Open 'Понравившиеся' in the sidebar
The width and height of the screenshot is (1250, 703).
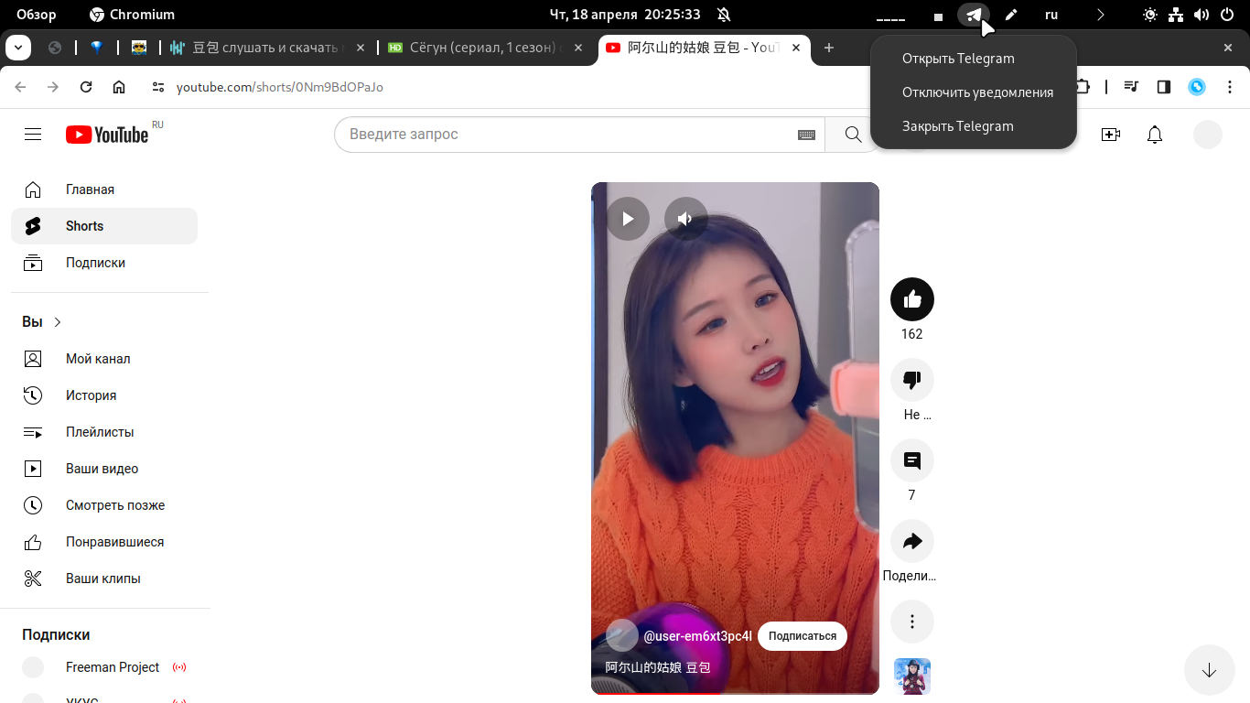tap(104, 542)
